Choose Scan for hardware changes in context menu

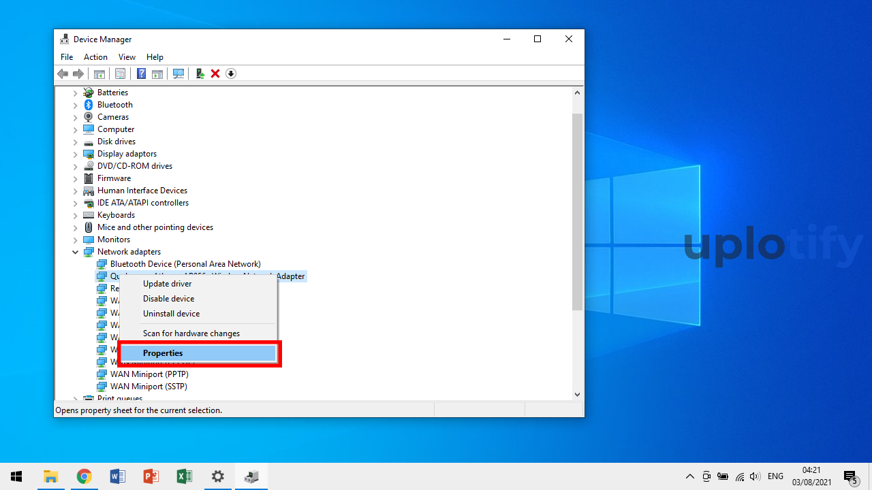coord(198,333)
